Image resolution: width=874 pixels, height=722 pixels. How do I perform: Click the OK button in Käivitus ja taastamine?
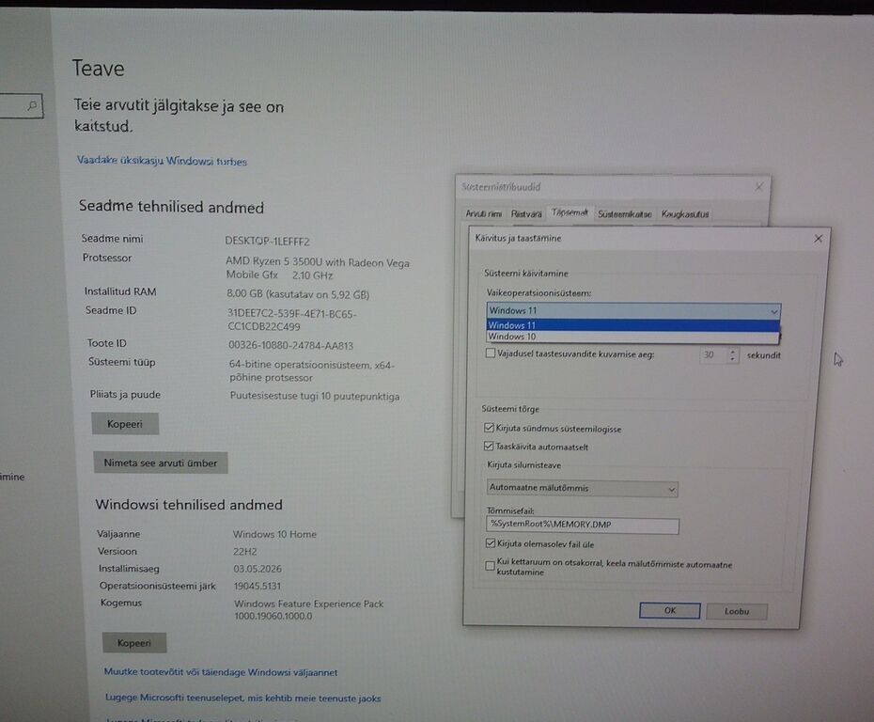(x=669, y=610)
